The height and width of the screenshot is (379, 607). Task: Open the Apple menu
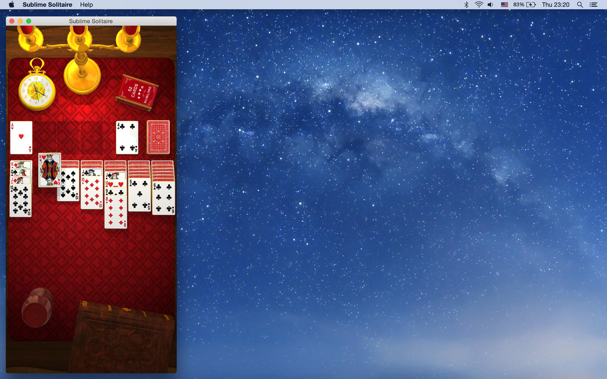[12, 5]
